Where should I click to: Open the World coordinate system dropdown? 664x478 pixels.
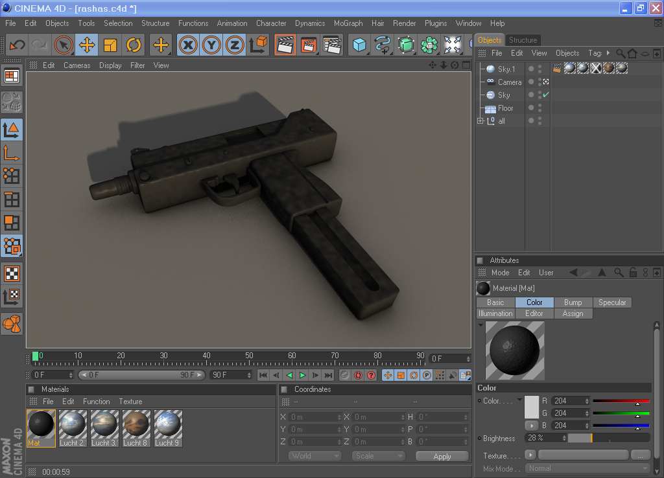315,456
